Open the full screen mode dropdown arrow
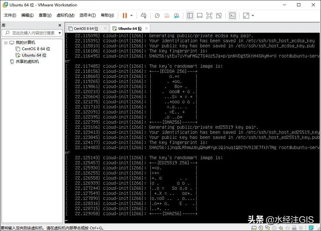Screen dimensions: 321x231 (x=252, y=15)
